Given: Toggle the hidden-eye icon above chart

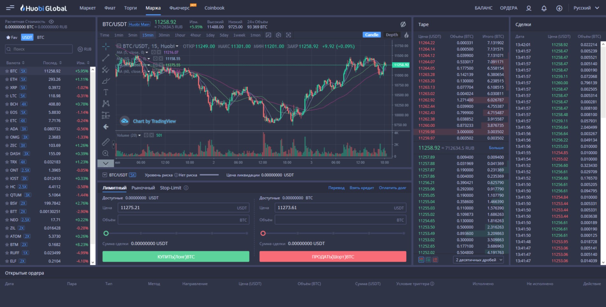Looking at the screenshot, I should click(403, 24).
